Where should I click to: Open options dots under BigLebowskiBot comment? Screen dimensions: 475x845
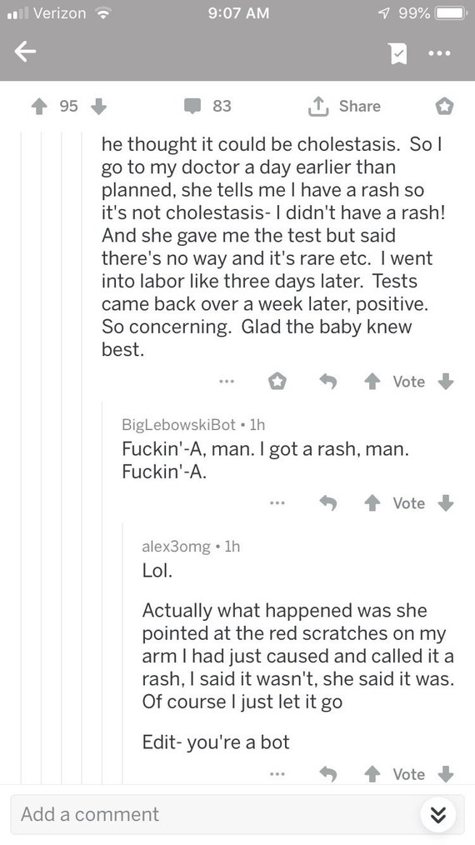[x=277, y=503]
